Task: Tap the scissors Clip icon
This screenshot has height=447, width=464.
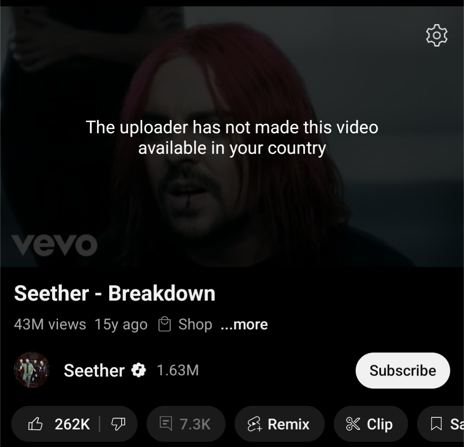Action: pos(353,424)
